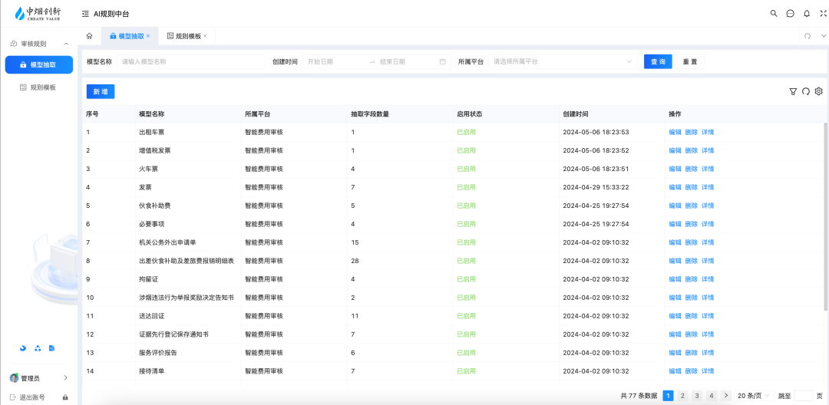829x405 pixels.
Task: View details of 必要事项 row
Action: click(x=708, y=224)
